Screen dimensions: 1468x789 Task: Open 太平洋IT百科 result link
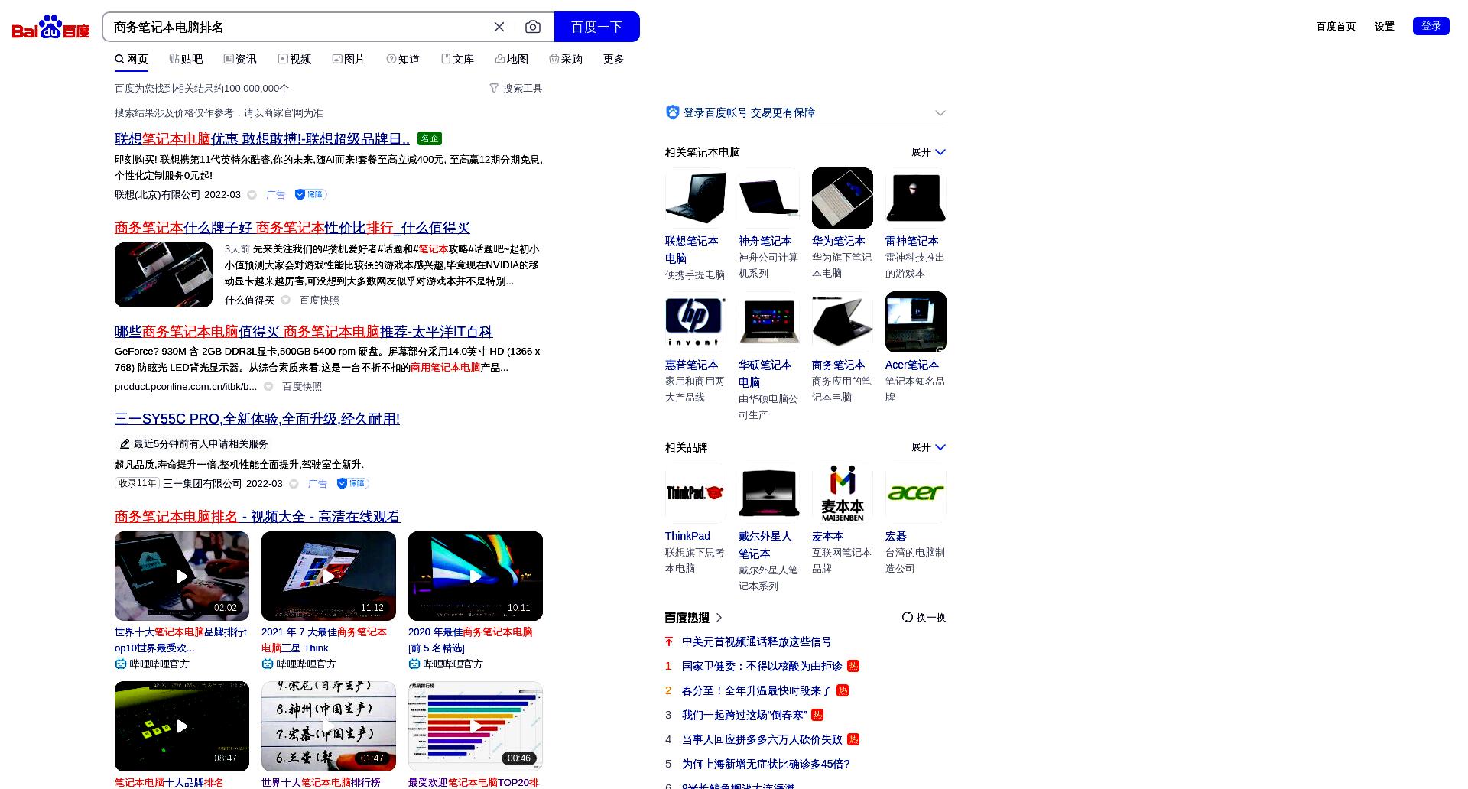pyautogui.click(x=304, y=332)
